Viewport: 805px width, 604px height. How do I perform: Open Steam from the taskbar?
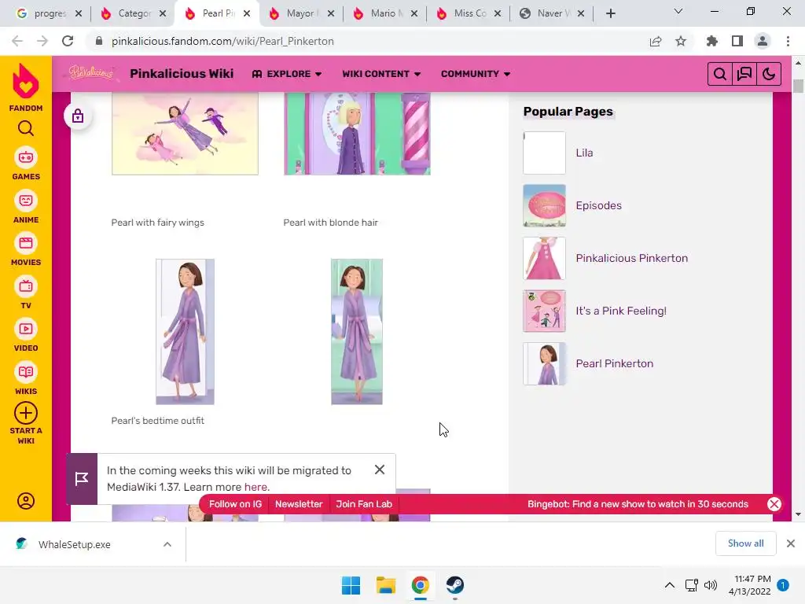(x=455, y=585)
